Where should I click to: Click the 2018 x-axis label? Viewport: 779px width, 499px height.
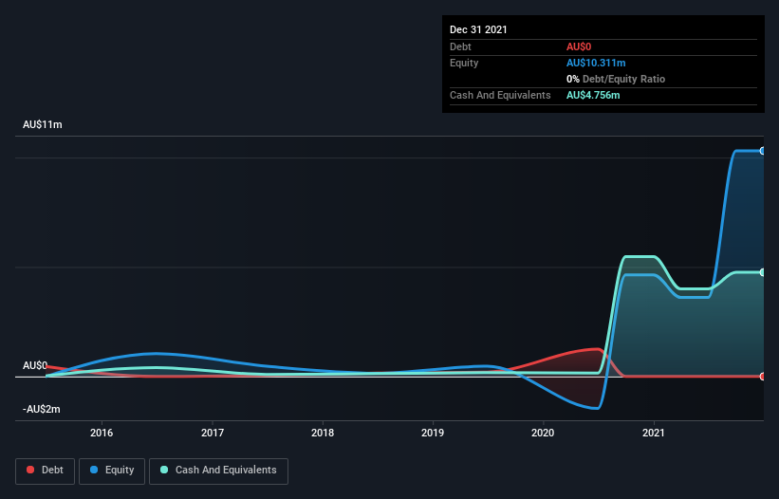[323, 433]
